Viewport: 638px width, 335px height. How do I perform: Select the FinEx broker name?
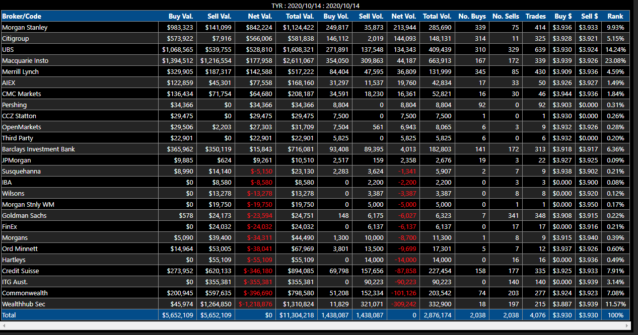10,226
